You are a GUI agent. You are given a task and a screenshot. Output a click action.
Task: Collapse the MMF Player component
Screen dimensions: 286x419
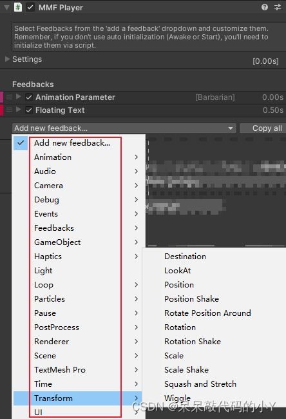tap(7, 8)
